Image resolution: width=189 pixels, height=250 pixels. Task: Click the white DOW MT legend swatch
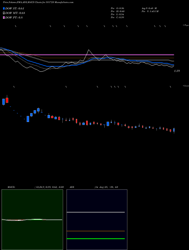coord(4,13)
